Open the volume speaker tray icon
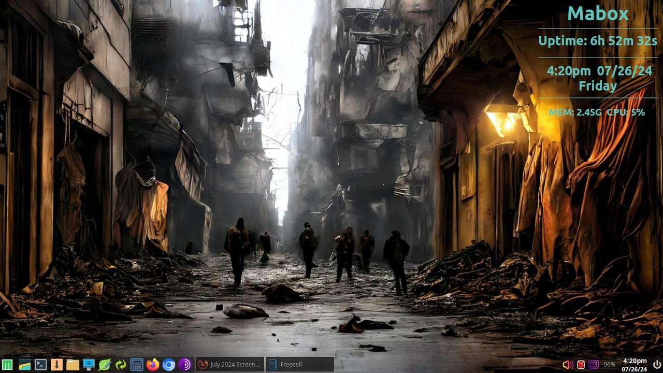The height and width of the screenshot is (373, 663). (568, 365)
